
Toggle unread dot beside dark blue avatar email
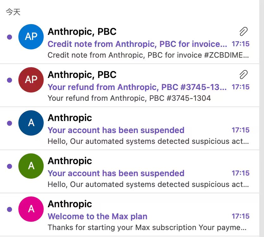coord(9,123)
